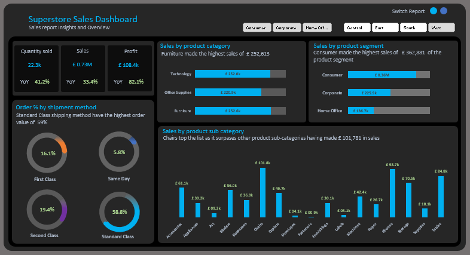Click the dark blue Switch Report circle
This screenshot has width=470, height=255.
click(x=444, y=11)
